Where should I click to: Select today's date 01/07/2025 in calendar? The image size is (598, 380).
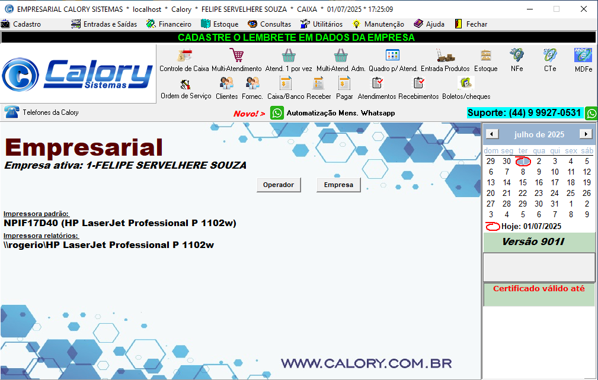pyautogui.click(x=522, y=161)
